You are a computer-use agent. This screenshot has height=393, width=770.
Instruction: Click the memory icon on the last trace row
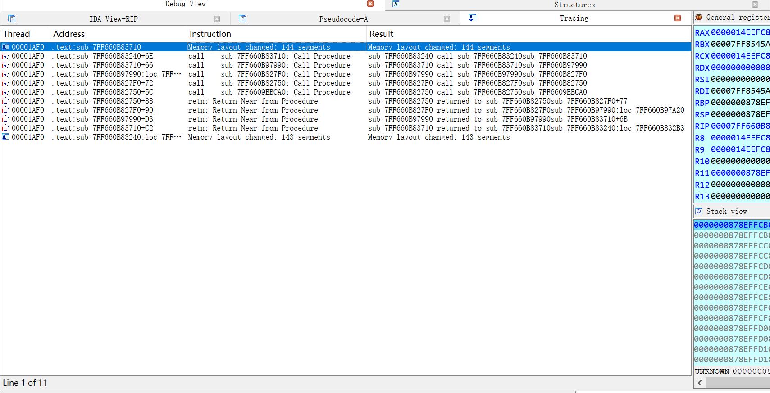[5, 137]
